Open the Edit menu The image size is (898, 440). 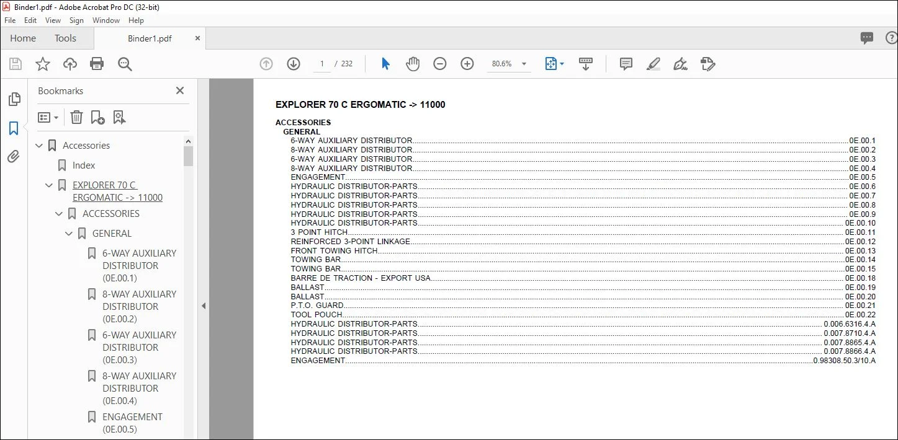pyautogui.click(x=30, y=20)
